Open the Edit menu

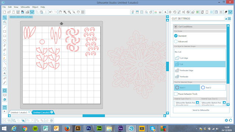click(x=10, y=7)
